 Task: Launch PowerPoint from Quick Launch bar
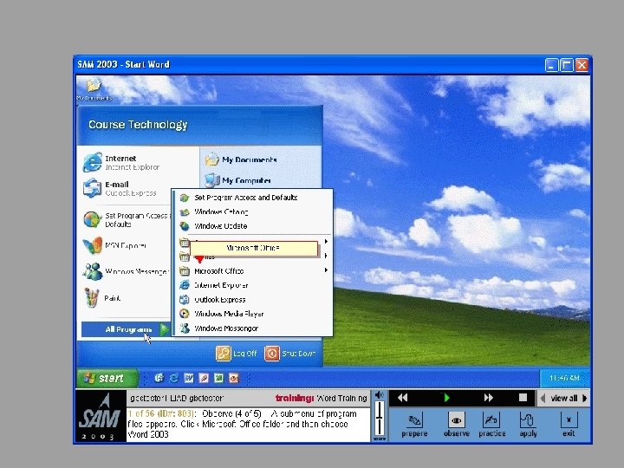234,378
